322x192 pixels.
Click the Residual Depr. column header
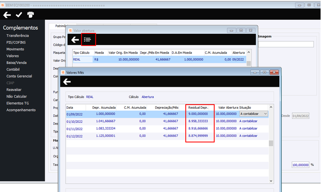198,108
